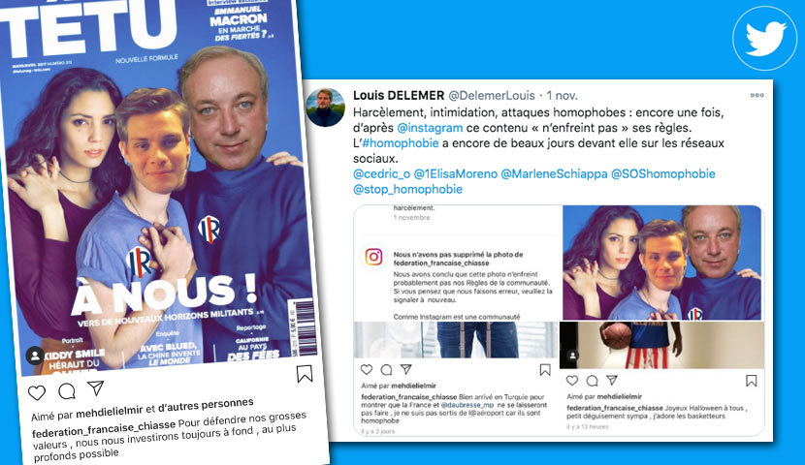The height and width of the screenshot is (465, 805).
Task: Open the @MarleneSchiappa mention
Action: click(554, 173)
